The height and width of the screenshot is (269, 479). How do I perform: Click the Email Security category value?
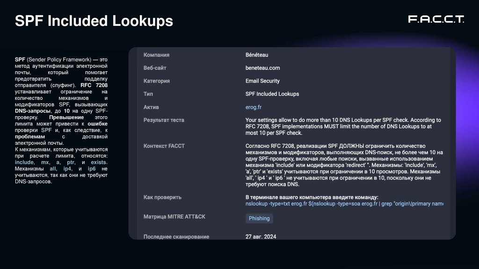(262, 81)
